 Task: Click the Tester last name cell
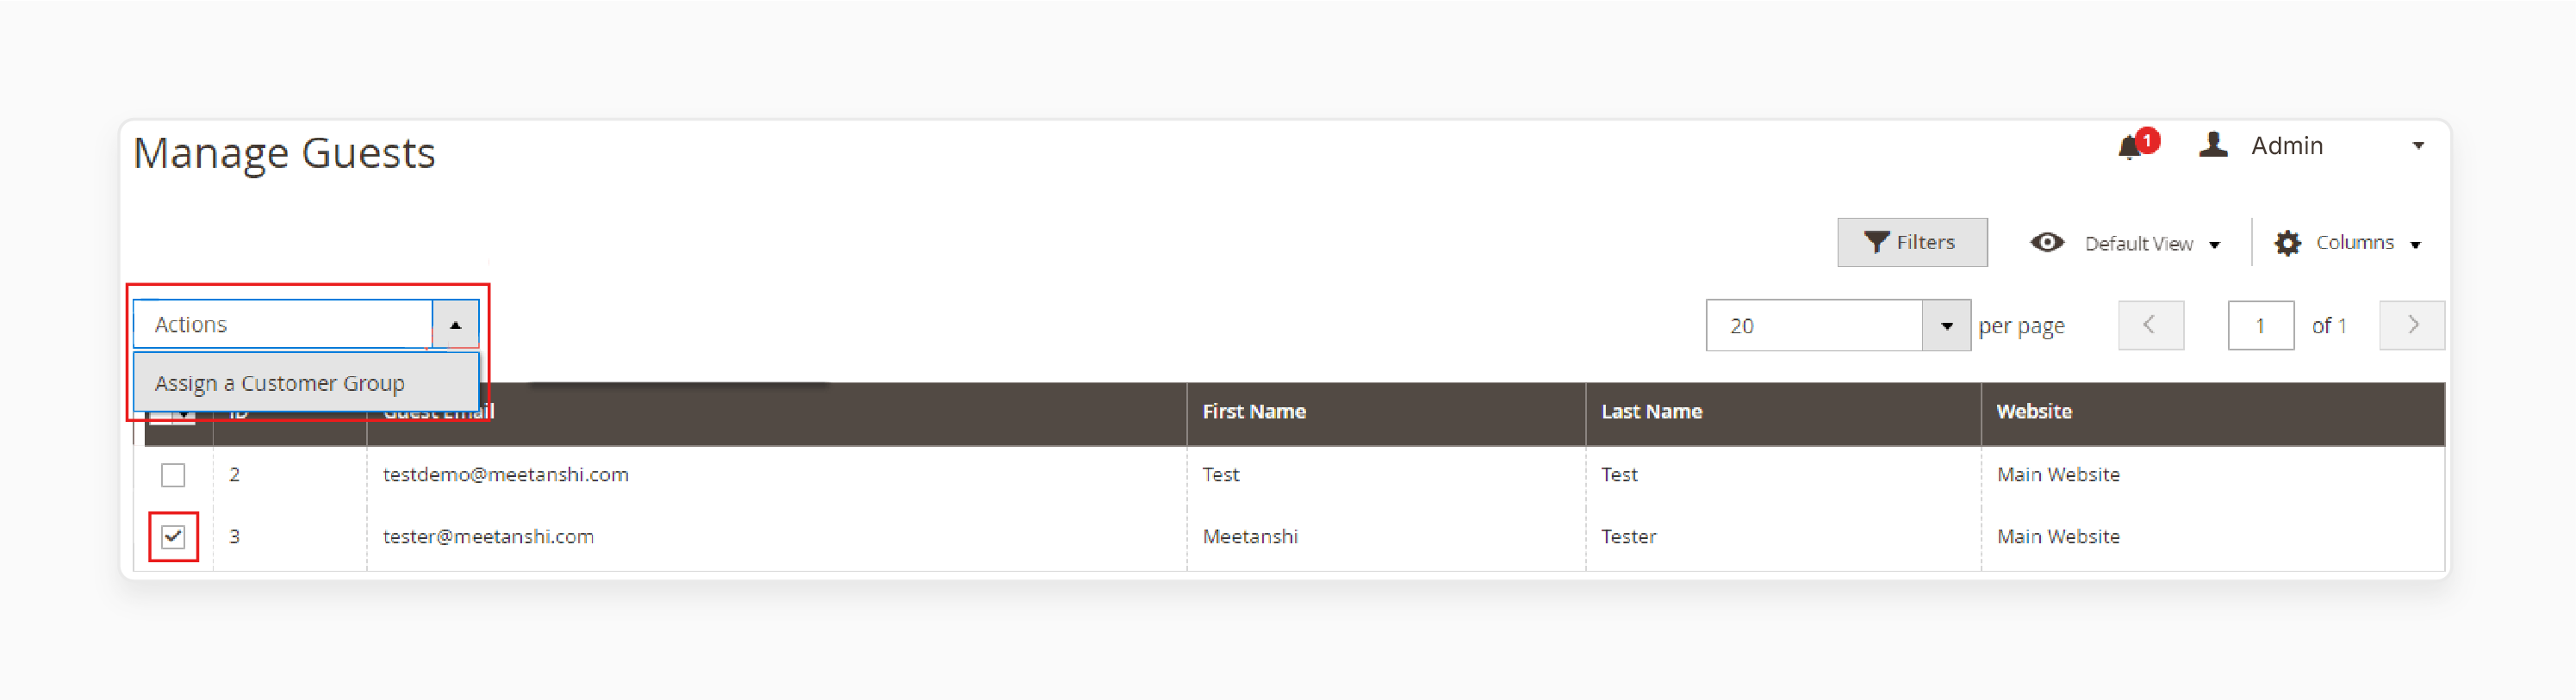[1629, 536]
